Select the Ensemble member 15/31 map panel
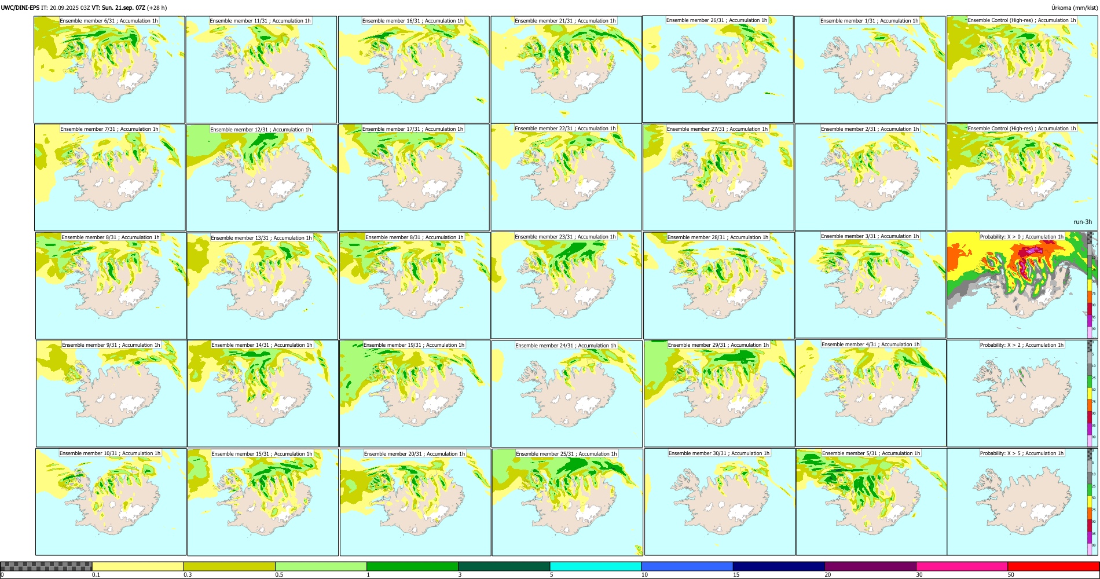Image resolution: width=1100 pixels, height=579 pixels. (263, 502)
